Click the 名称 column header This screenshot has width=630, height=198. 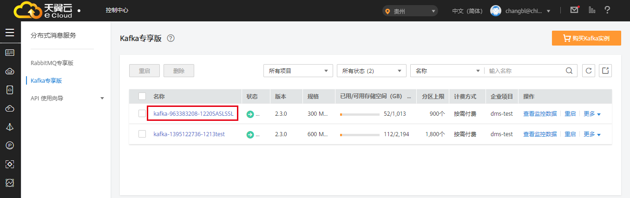click(159, 96)
